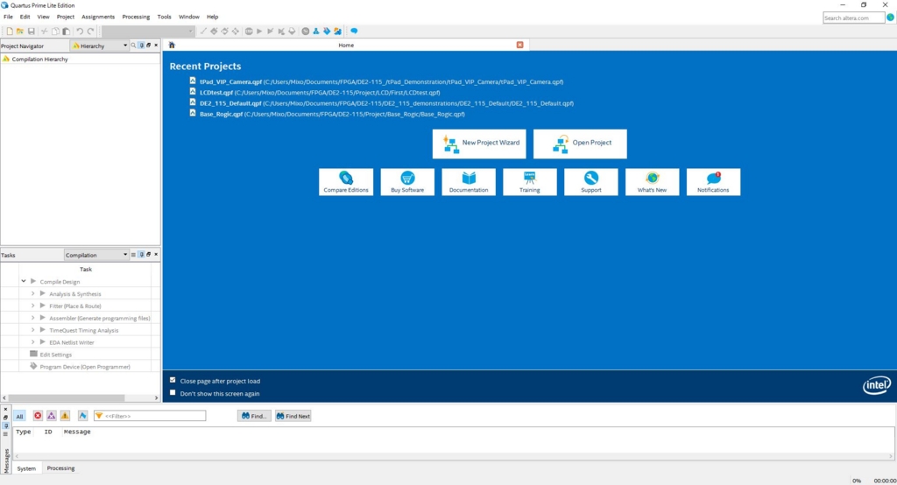Close the Project Navigator panel
Screen dimensions: 897x485
pyautogui.click(x=156, y=46)
